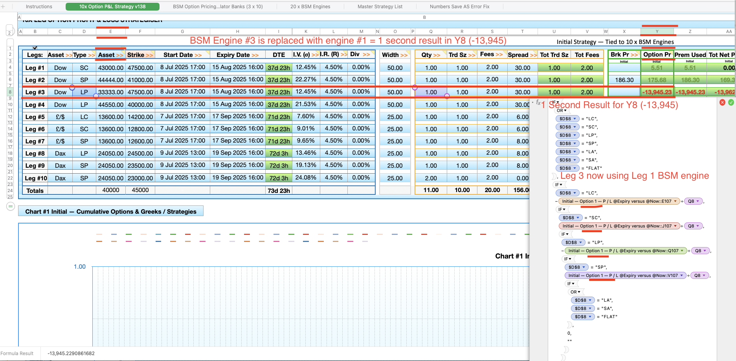
Task: Accept the formula with green checkmark
Action: pos(731,102)
